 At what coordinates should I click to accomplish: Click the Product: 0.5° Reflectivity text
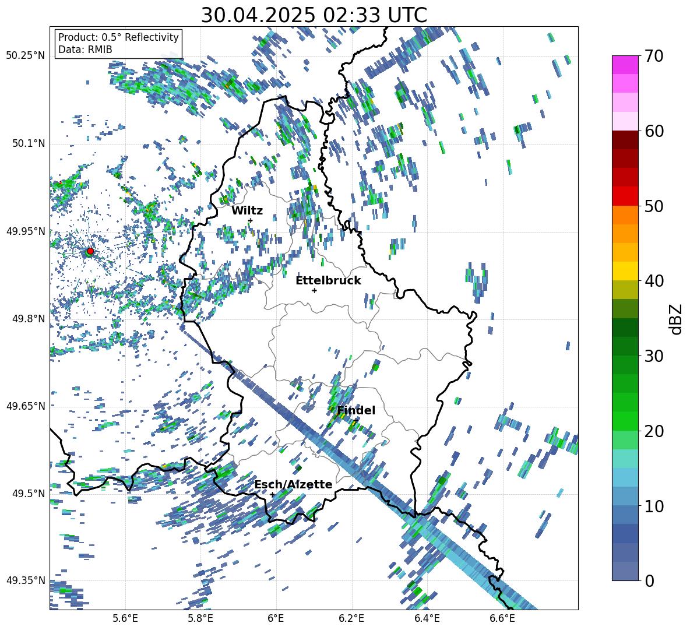click(x=118, y=37)
